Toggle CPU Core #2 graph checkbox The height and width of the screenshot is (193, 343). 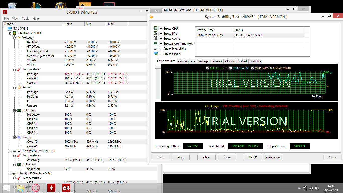(x=230, y=68)
